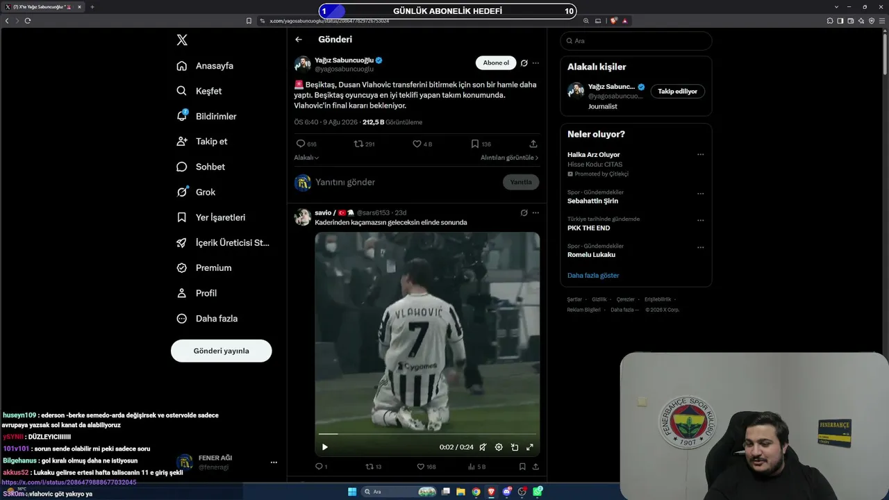The width and height of the screenshot is (889, 500).
Task: Open Discord from taskbar
Action: click(x=507, y=492)
